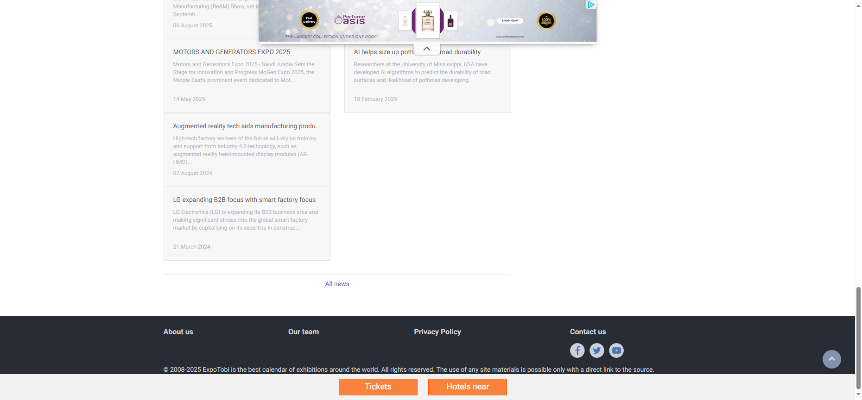Open the Our team footer link
Screen dimensions: 862x400
304,331
